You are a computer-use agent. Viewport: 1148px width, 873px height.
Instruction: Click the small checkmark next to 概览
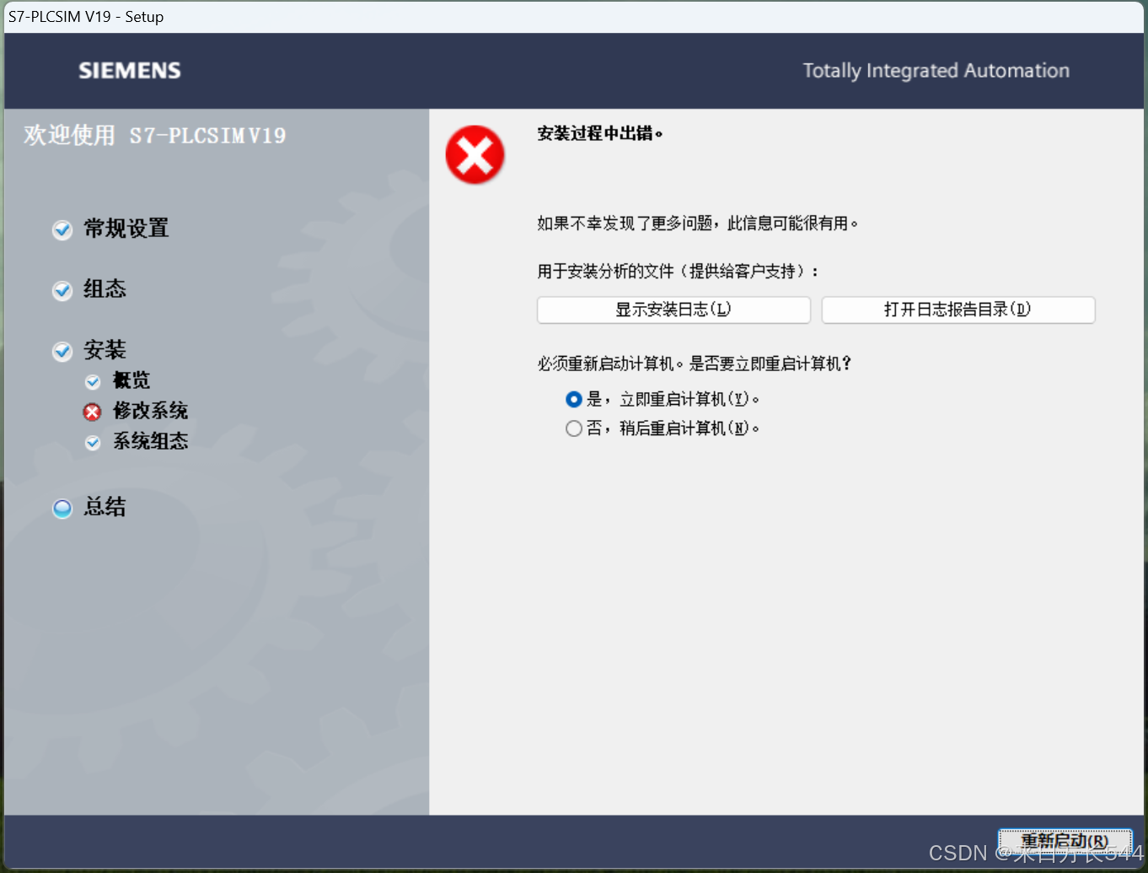[93, 382]
